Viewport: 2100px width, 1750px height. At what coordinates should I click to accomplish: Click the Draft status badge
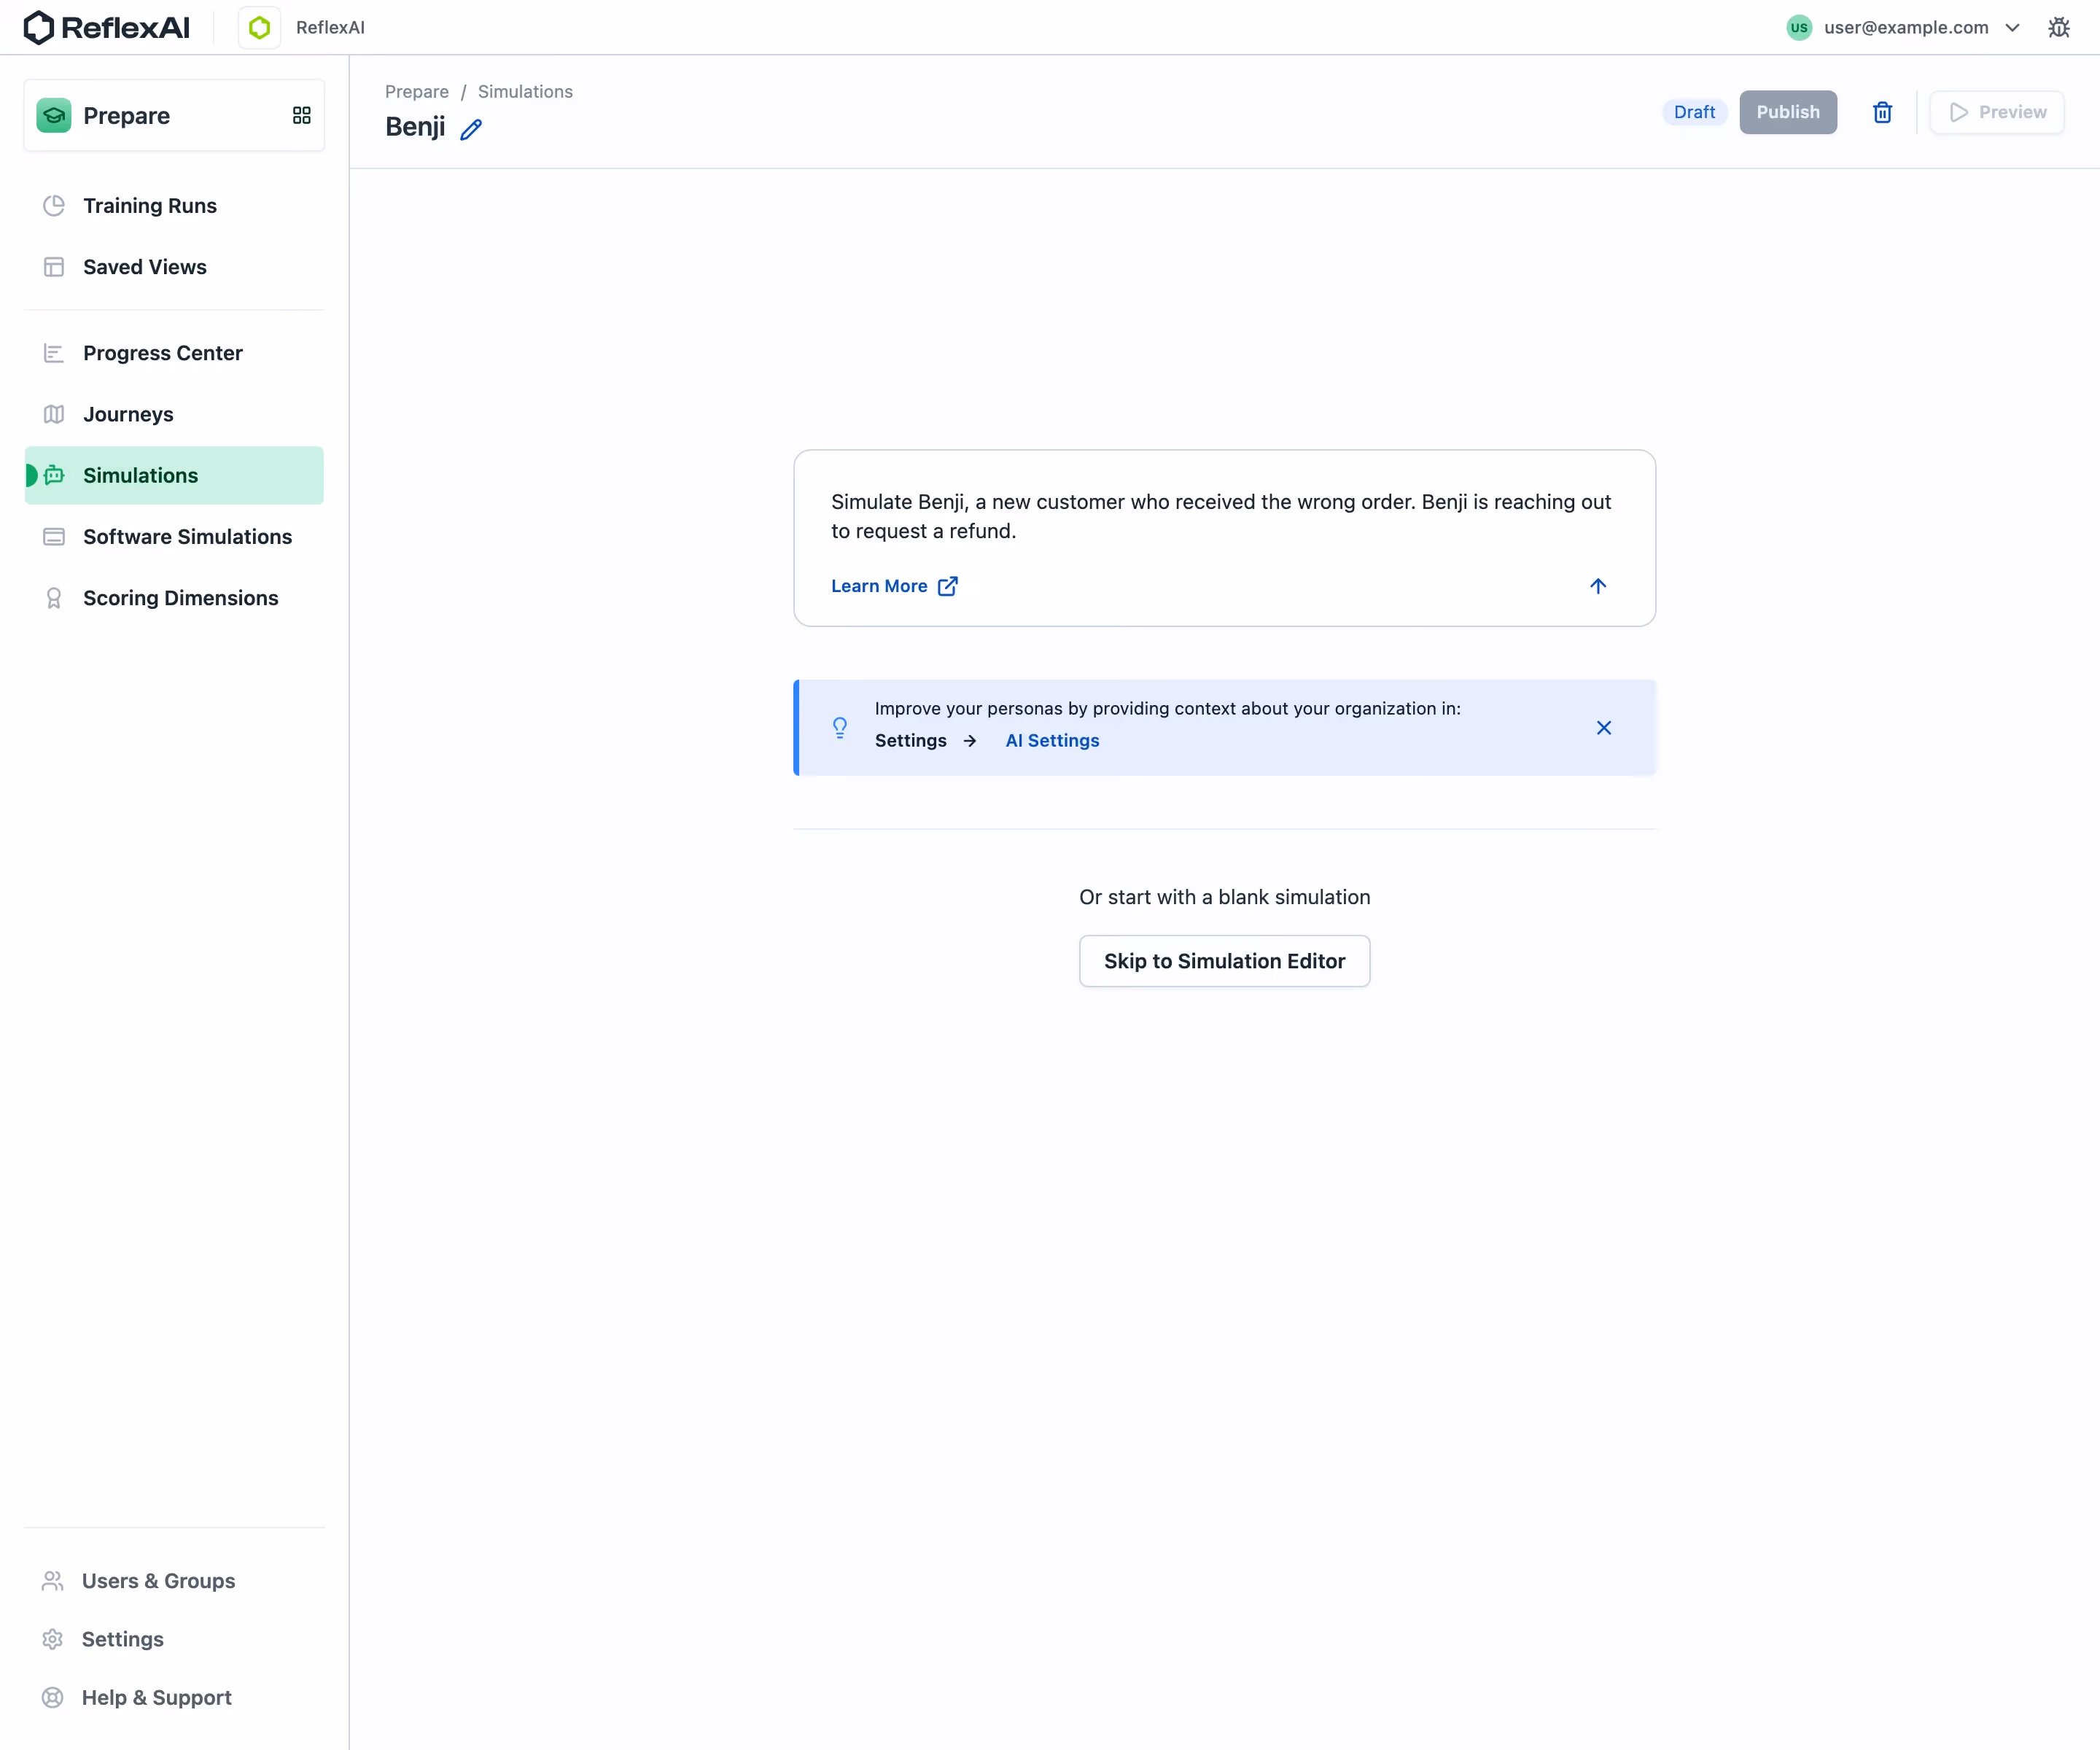[1694, 112]
